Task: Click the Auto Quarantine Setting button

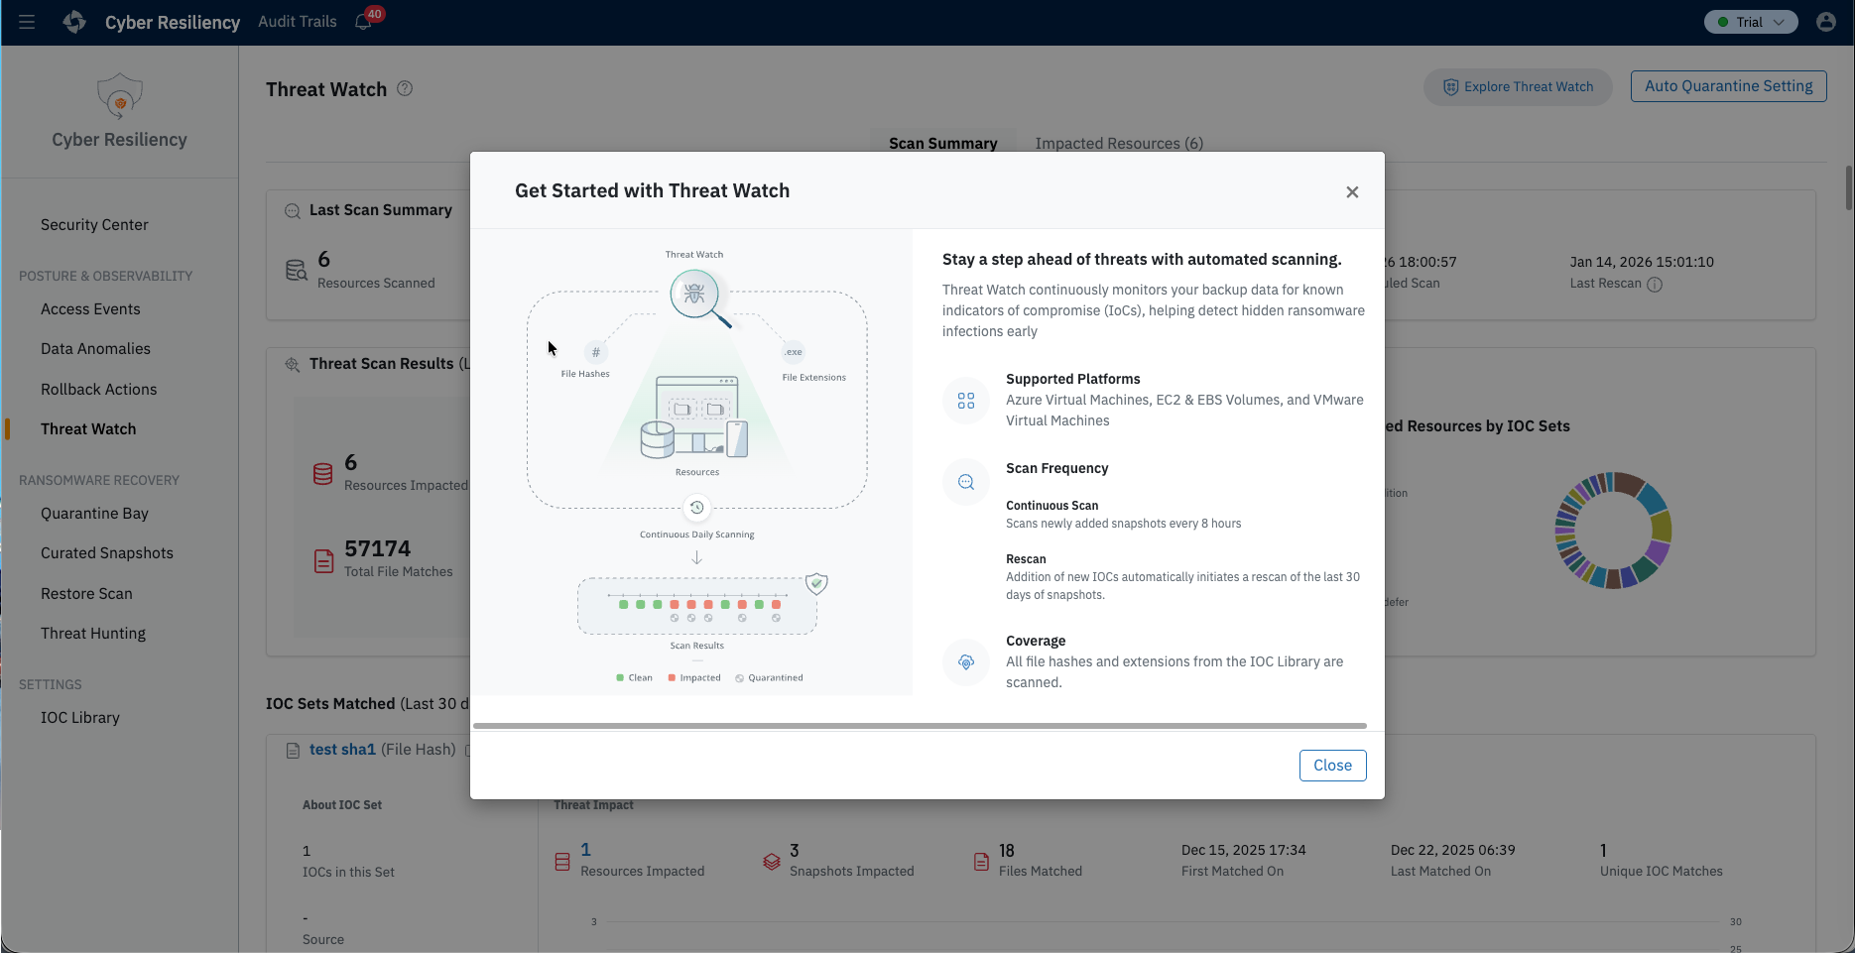Action: [x=1728, y=86]
